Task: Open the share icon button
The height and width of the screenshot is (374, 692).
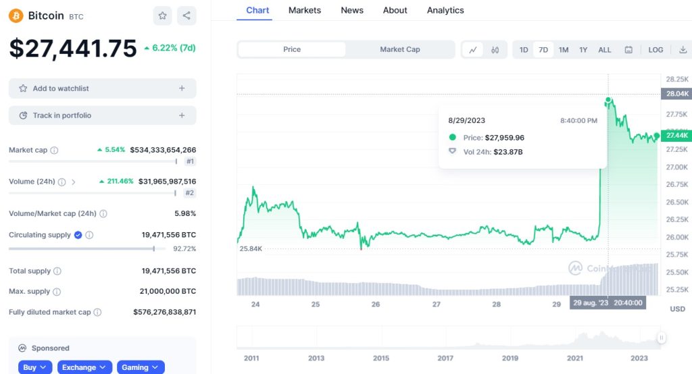Action: 187,16
